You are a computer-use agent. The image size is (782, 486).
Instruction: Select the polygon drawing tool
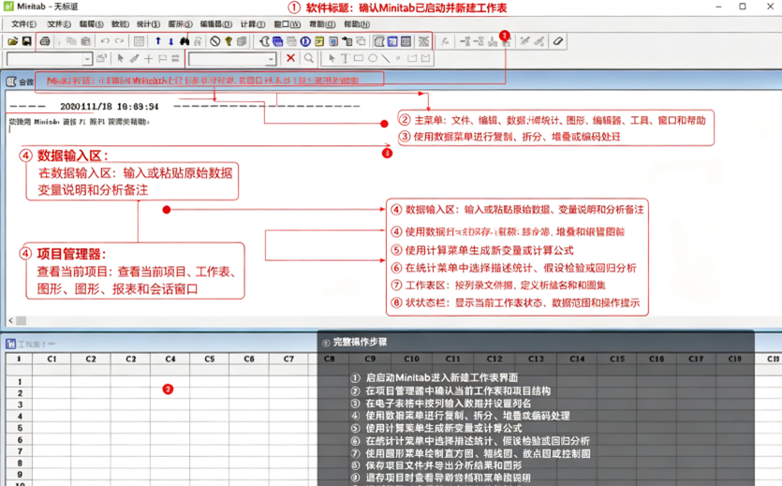coord(412,58)
